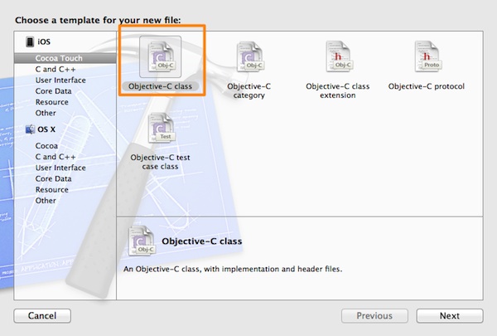Image resolution: width=497 pixels, height=336 pixels.
Task: Click Cancel to dismiss the dialog
Action: click(x=41, y=315)
